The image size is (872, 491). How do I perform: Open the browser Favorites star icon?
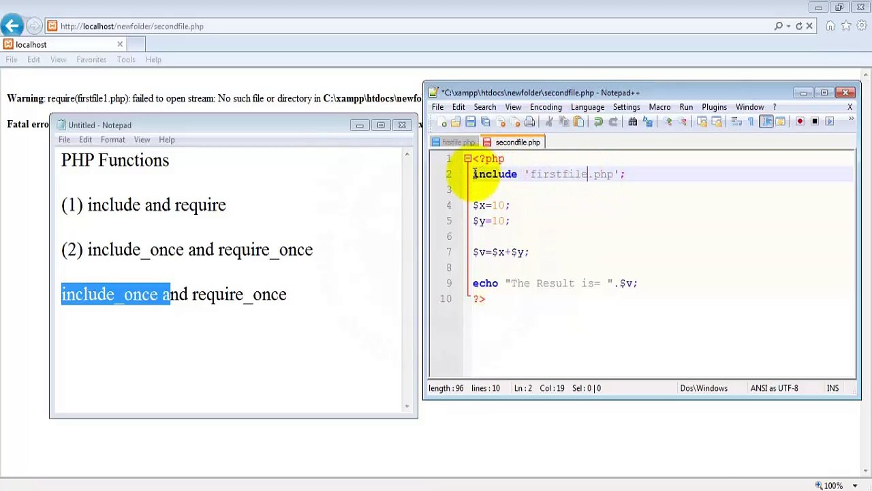pos(846,26)
